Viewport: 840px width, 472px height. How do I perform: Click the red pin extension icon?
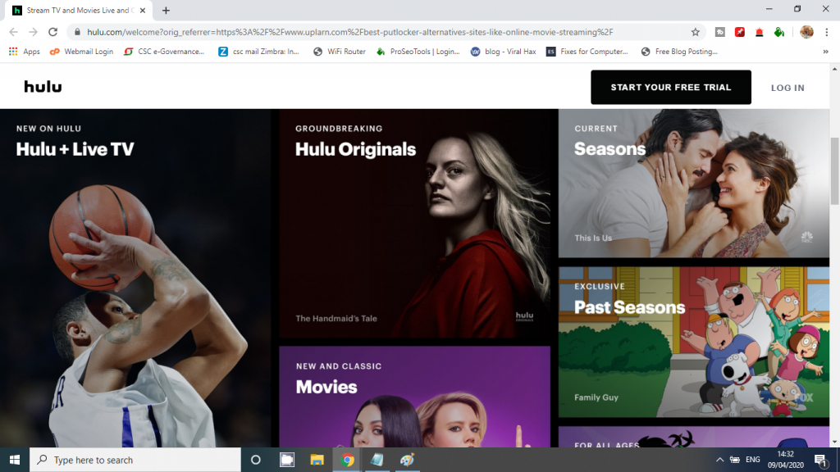click(x=740, y=32)
